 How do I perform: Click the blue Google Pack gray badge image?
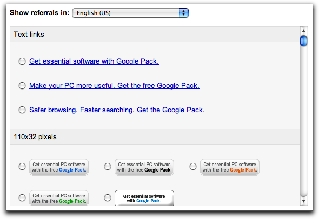point(59,167)
